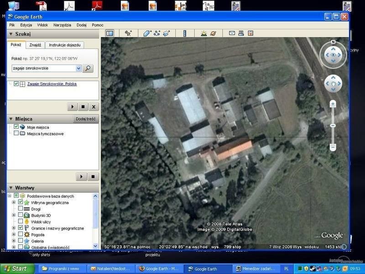
Task: Zoom out with the minus button
Action: click(333, 147)
